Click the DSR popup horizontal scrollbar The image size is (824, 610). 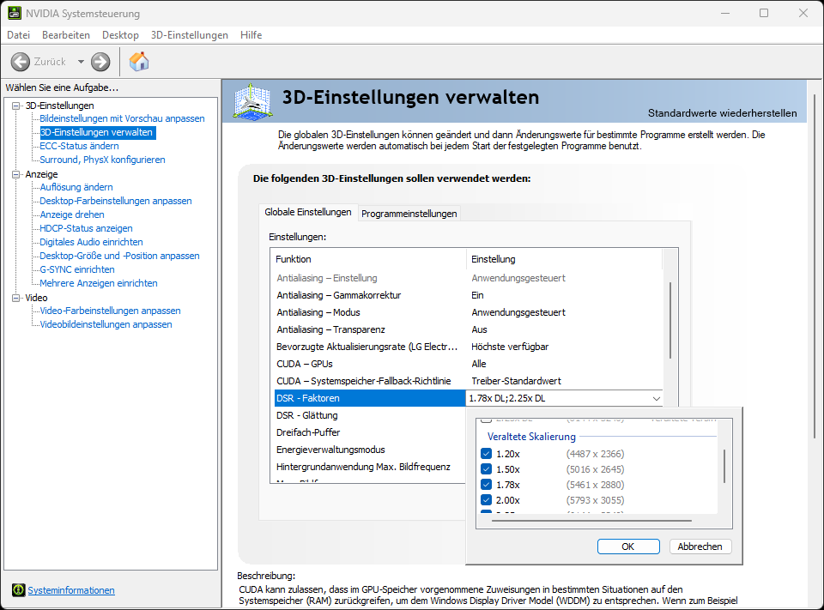591,521
